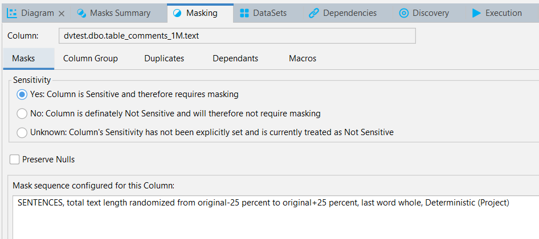Click the Discovery target icon

403,14
